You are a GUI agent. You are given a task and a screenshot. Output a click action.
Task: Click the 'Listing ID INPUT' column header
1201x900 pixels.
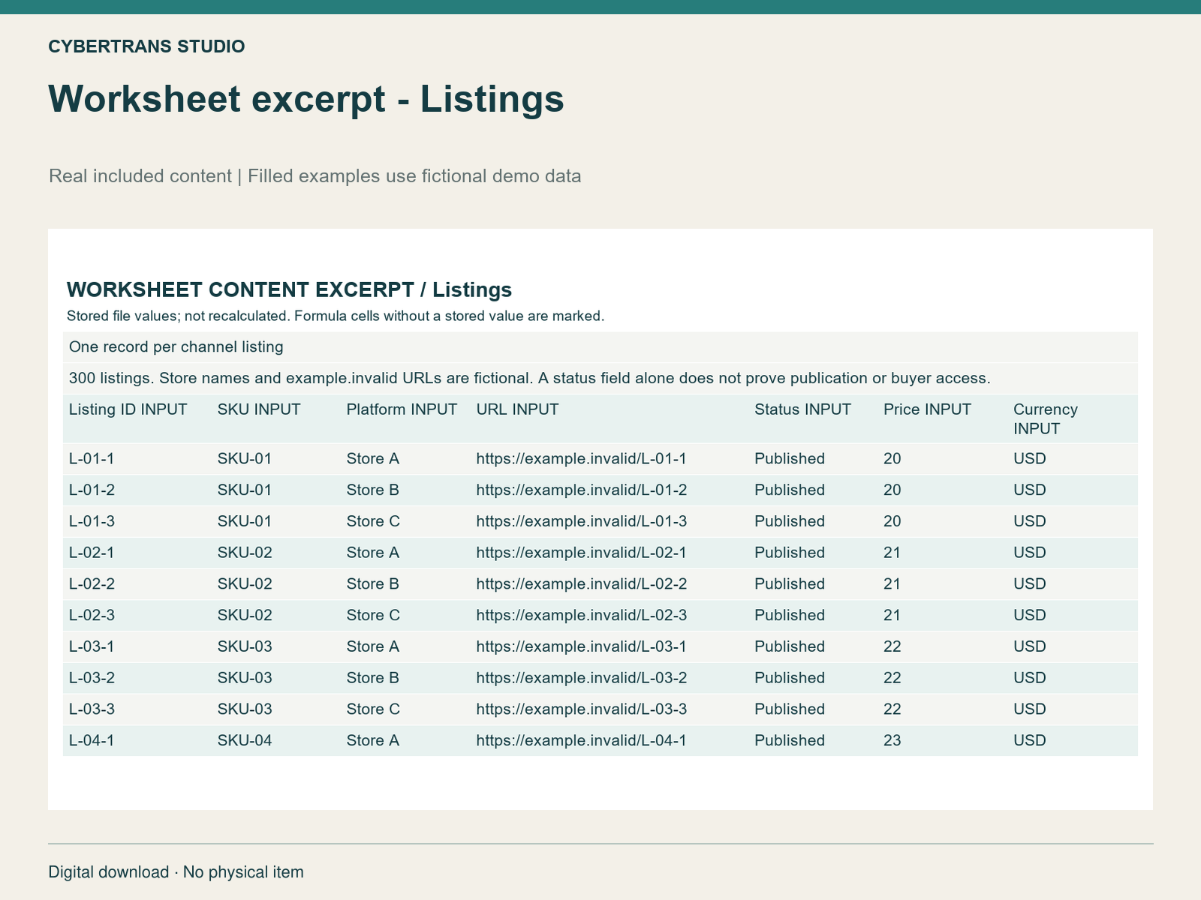pos(128,409)
